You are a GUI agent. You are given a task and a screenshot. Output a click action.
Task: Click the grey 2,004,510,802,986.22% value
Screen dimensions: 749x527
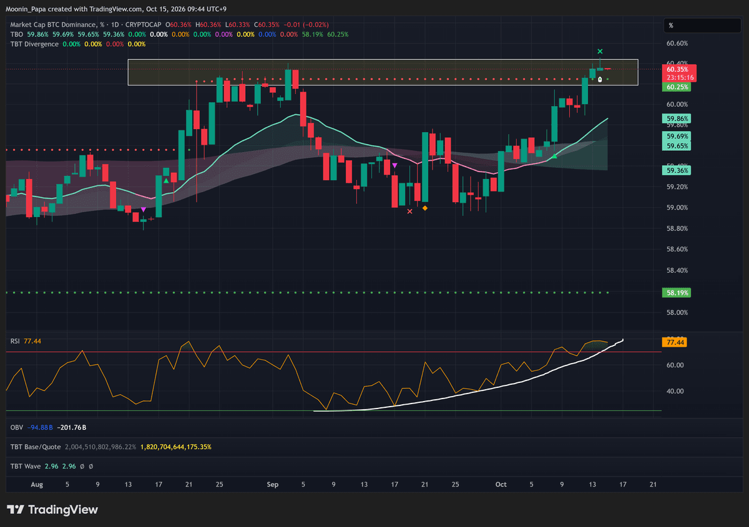click(100, 447)
